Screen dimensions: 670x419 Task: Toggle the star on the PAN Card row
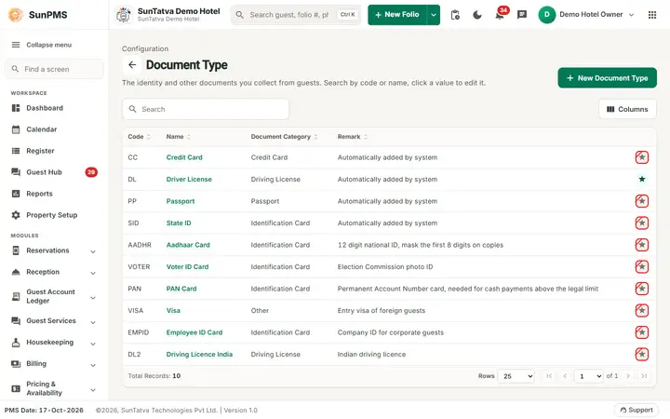[642, 289]
